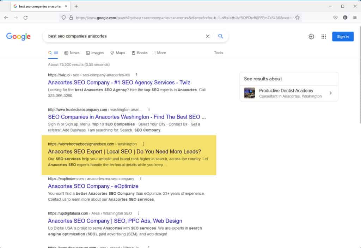
Task: Open 'SEO Companies in Anacortes Washington' result
Action: click(127, 117)
